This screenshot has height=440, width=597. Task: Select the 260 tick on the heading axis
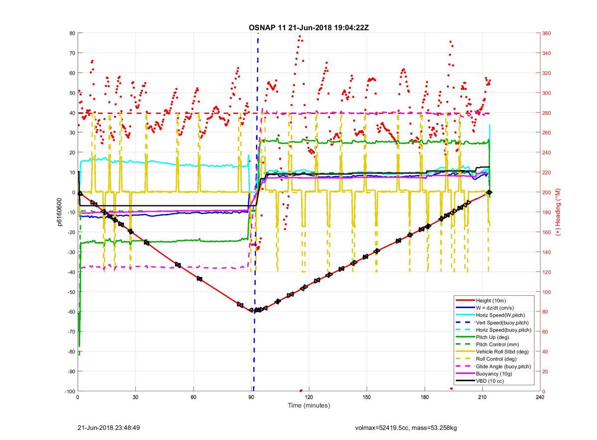(547, 133)
